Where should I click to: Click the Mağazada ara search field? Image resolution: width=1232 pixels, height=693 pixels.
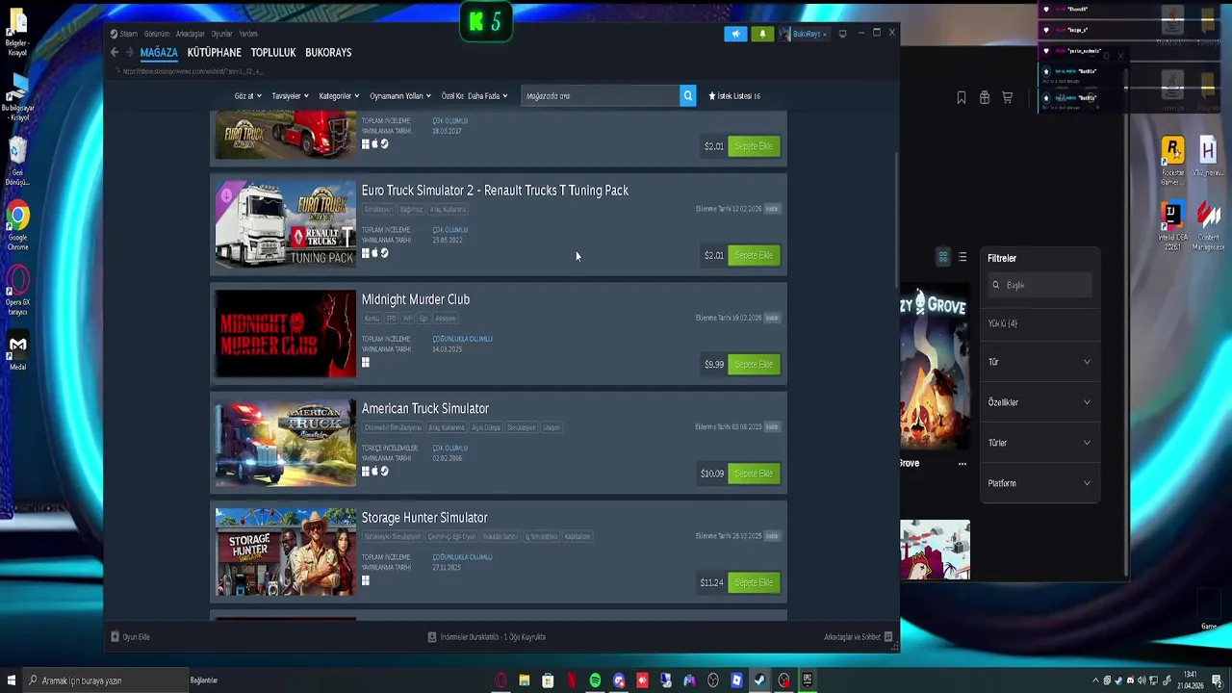tap(601, 96)
